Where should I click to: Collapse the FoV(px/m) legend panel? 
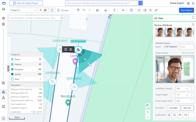click(41, 55)
